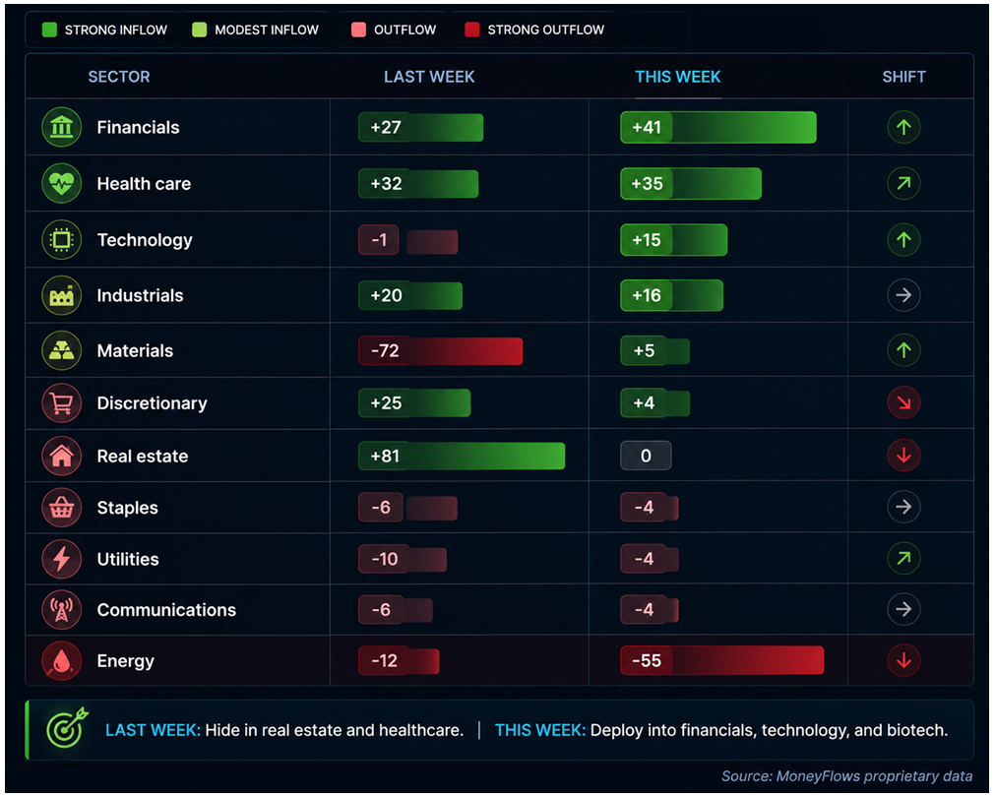The width and height of the screenshot is (995, 796).
Task: Click Real estate last week +81 bar
Action: (x=462, y=456)
